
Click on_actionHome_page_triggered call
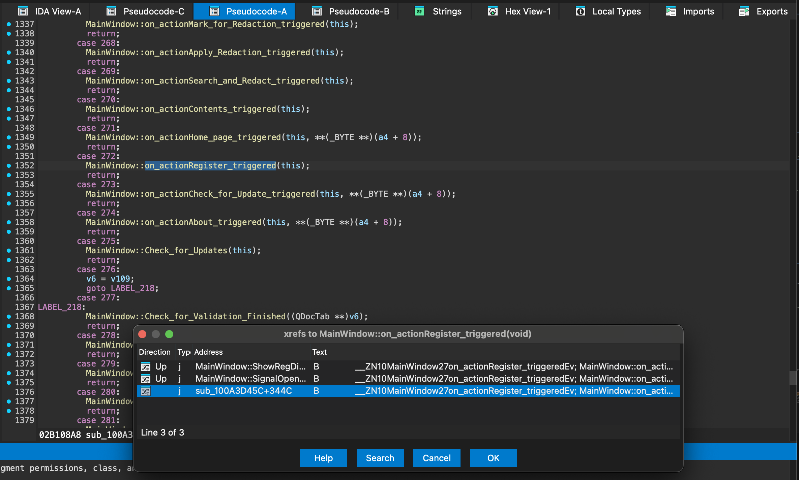(x=213, y=137)
